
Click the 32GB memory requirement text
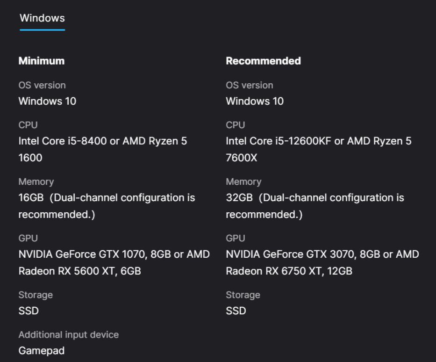pyautogui.click(x=239, y=197)
